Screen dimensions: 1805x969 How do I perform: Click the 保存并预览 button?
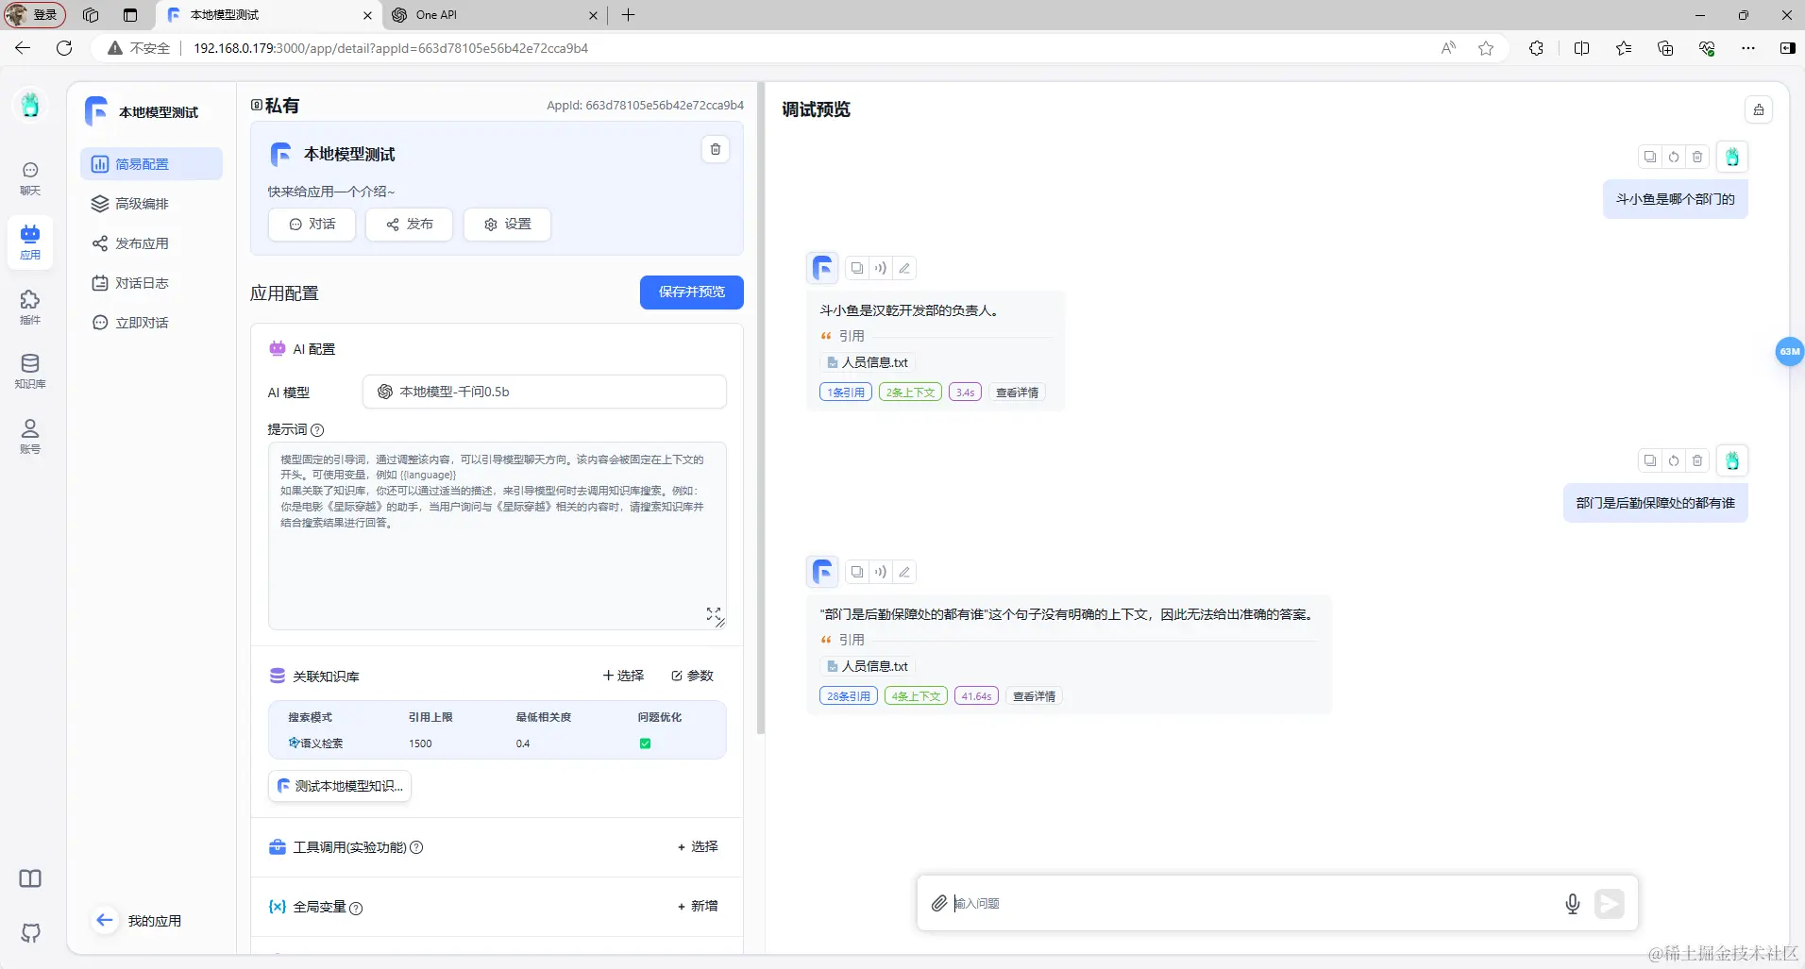[692, 292]
